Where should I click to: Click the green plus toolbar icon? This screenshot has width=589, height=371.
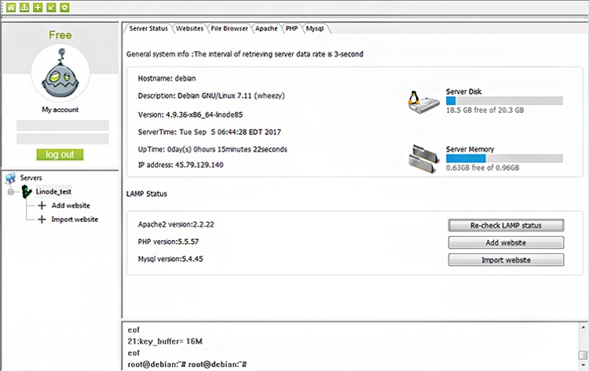[38, 7]
